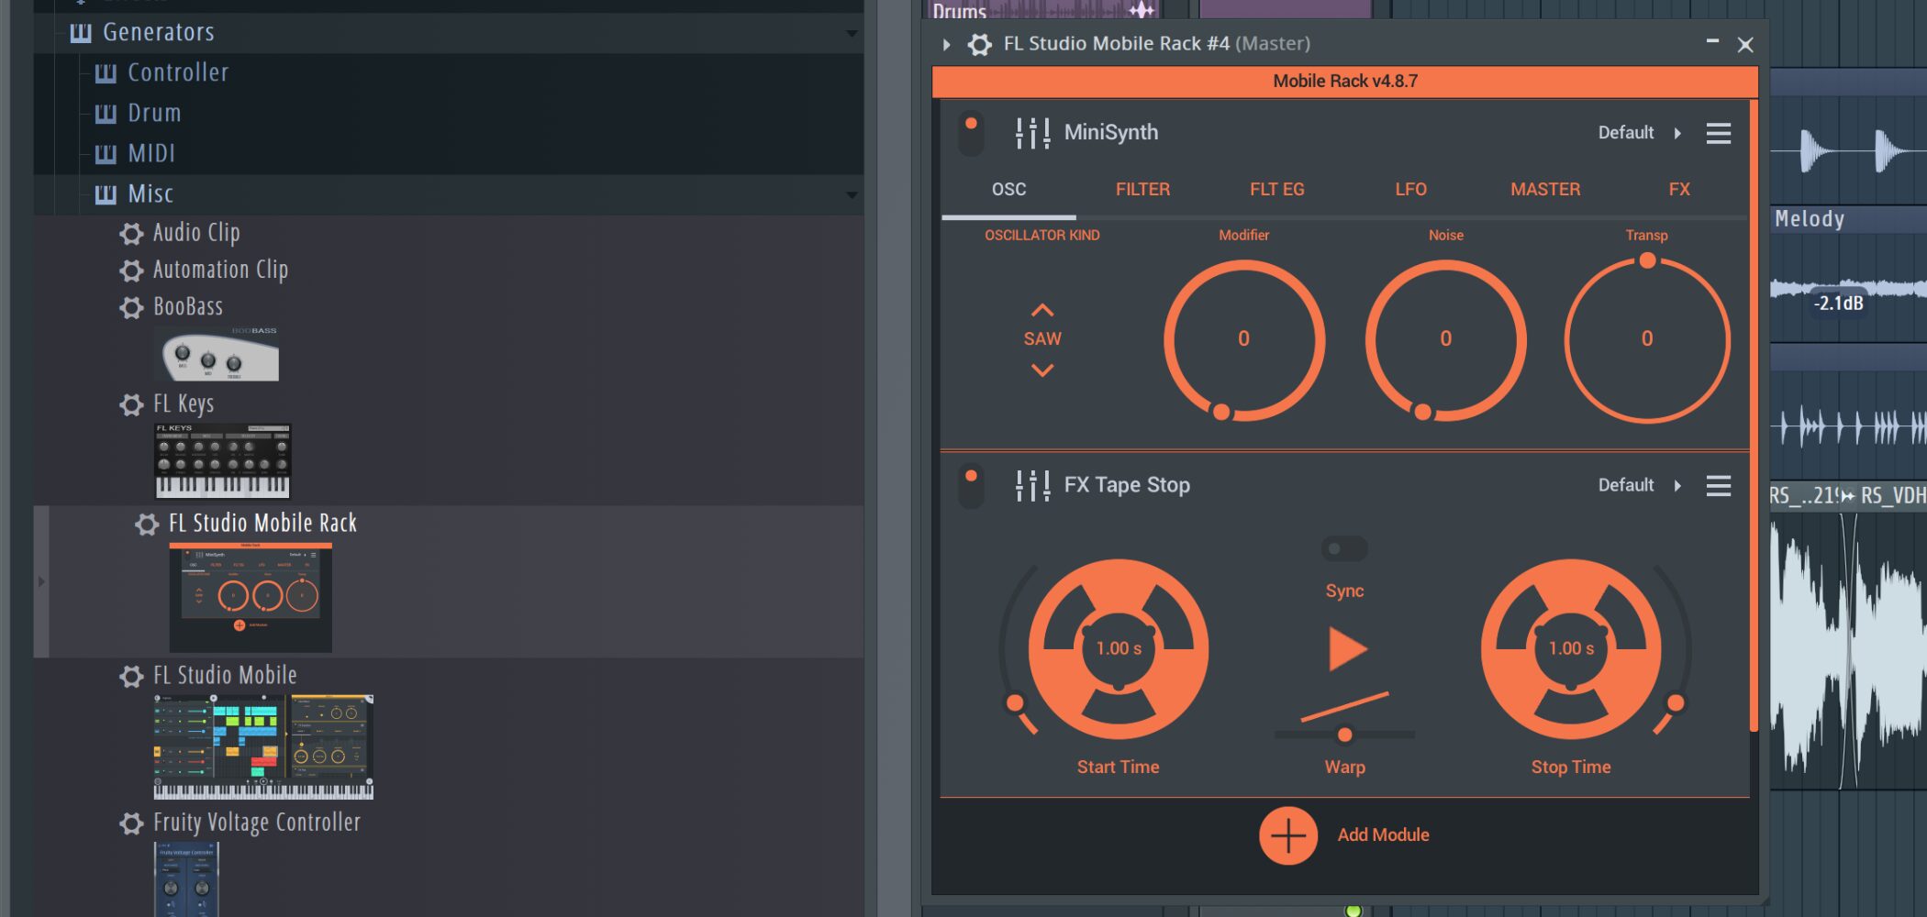Select the Fruity Voltage Controller thumbnail
1927x917 pixels.
click(x=186, y=878)
